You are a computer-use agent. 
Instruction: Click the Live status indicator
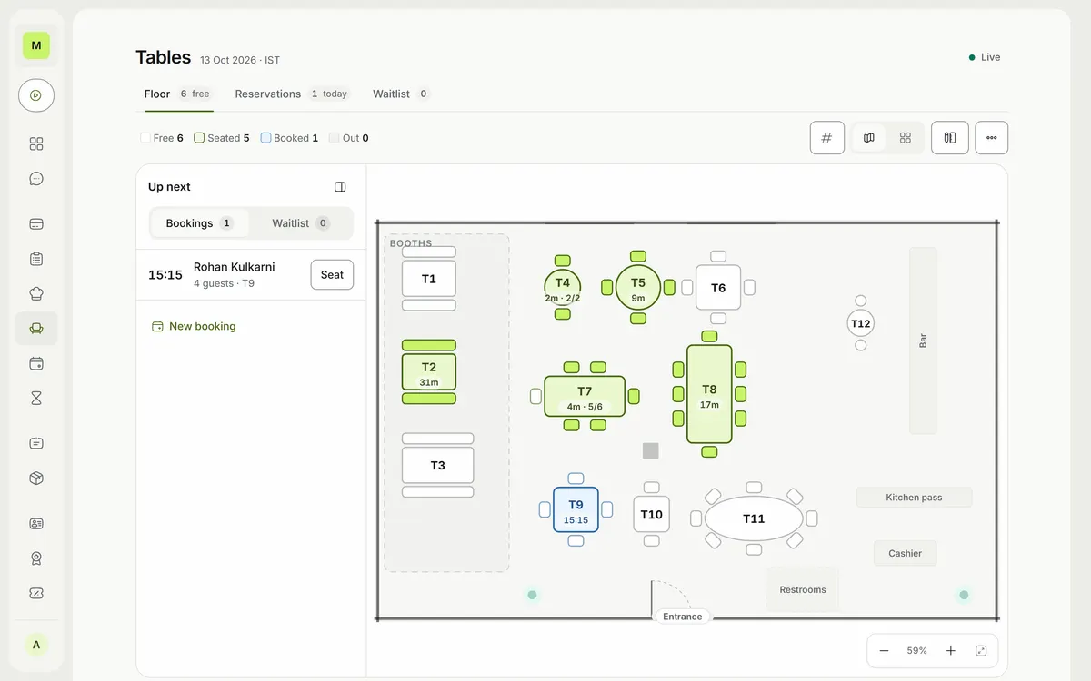pos(985,57)
